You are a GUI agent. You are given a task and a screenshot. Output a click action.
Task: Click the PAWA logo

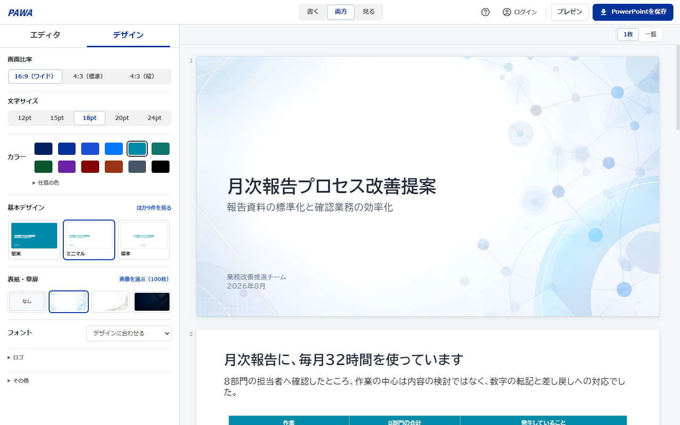click(20, 13)
